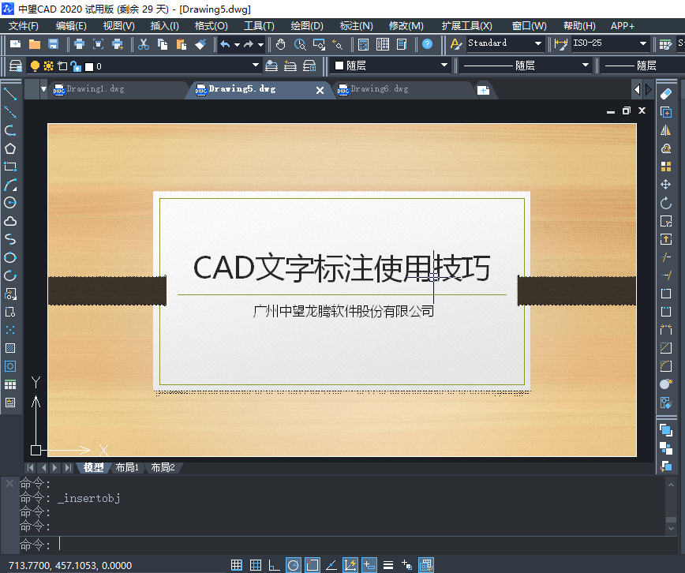This screenshot has width=685, height=573.
Task: Click the Pan (hand) tool
Action: [x=281, y=44]
